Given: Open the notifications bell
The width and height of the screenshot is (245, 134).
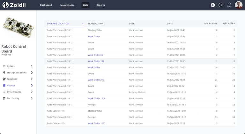Looking at the screenshot, I should click(x=229, y=5).
